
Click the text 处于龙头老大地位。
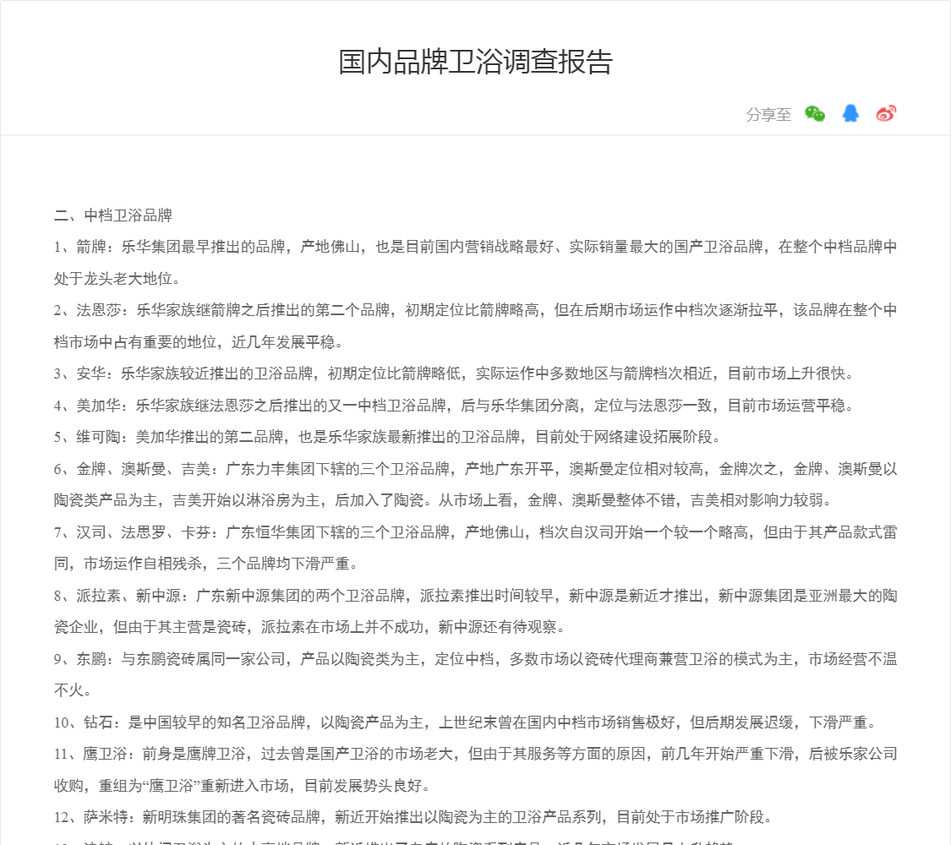pyautogui.click(x=117, y=279)
